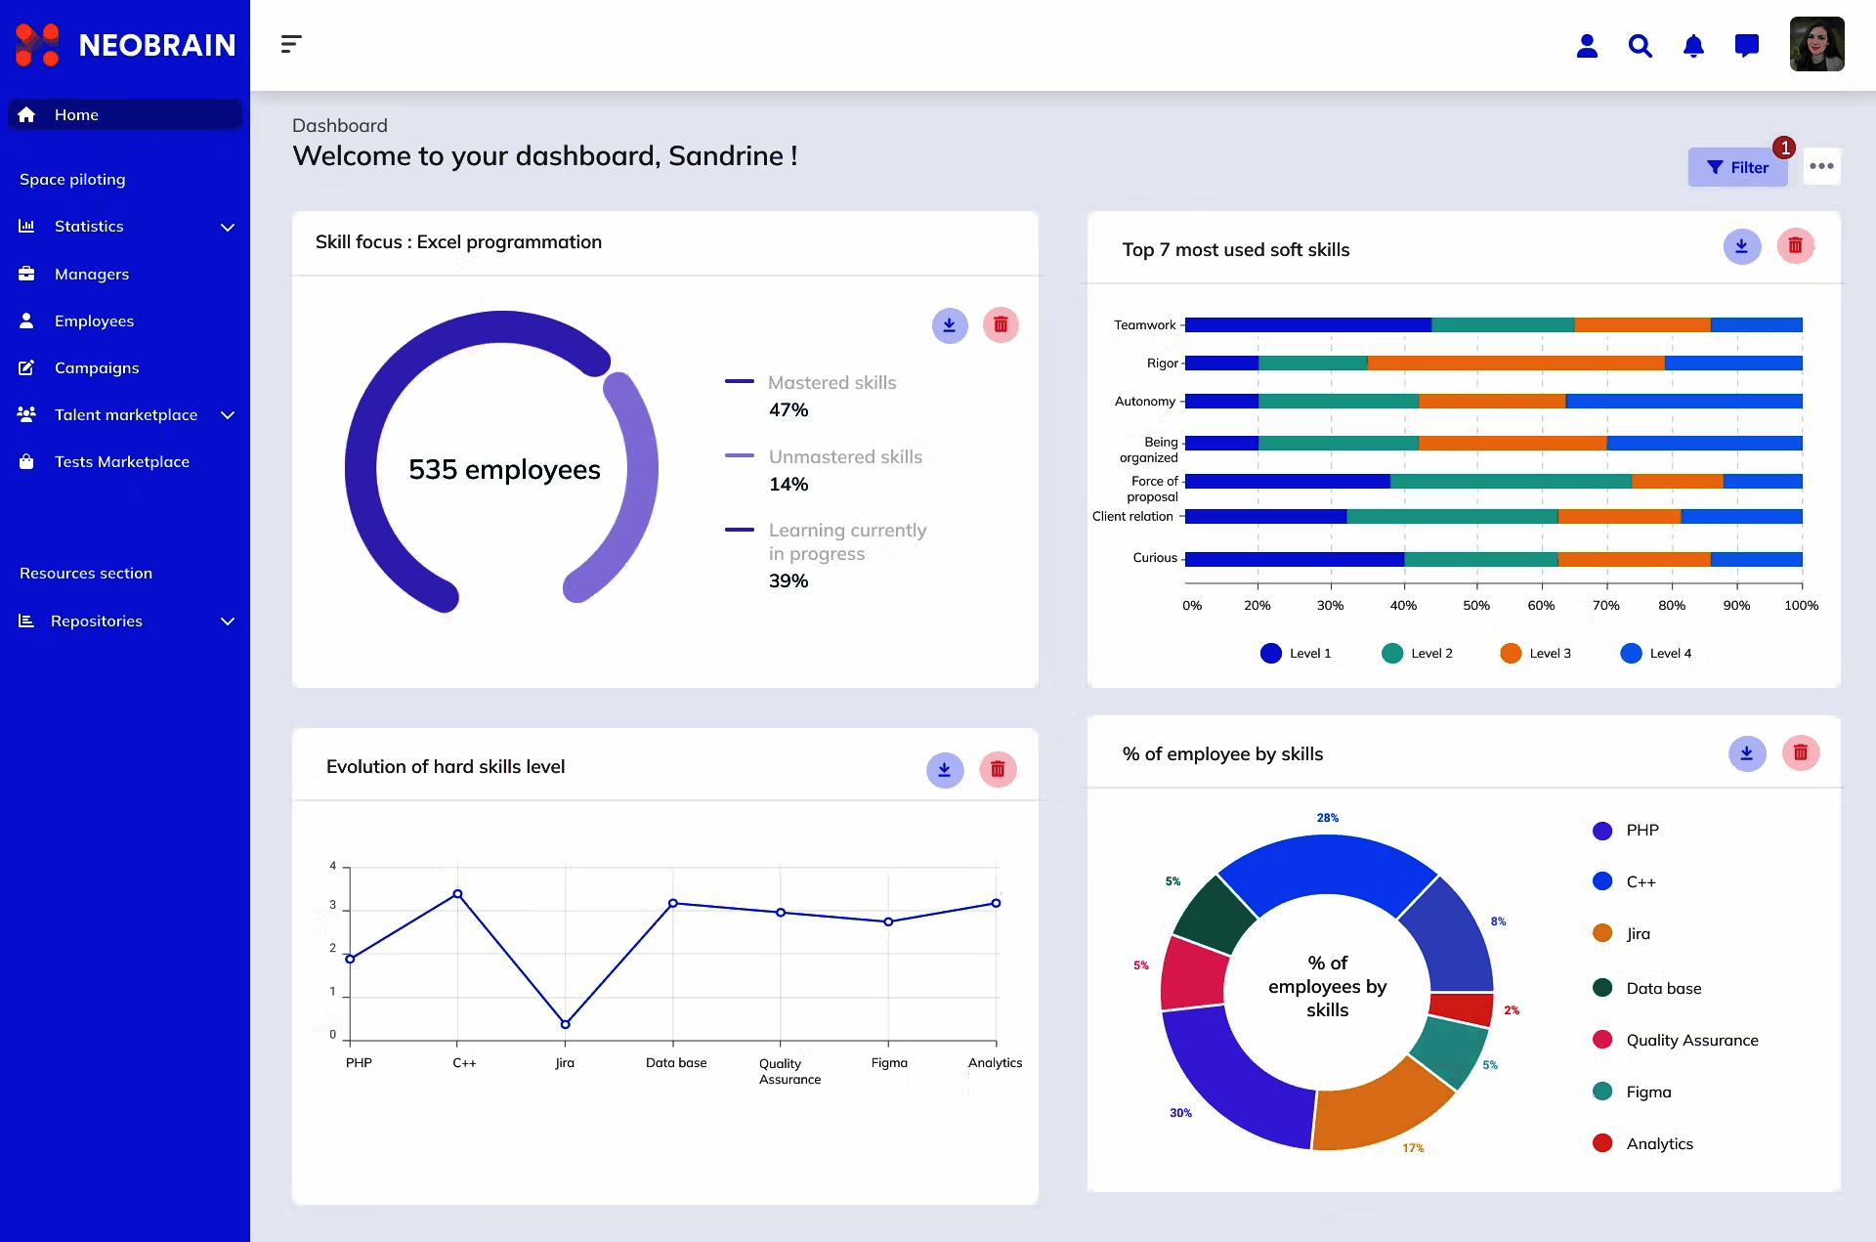The image size is (1876, 1242).
Task: Expand the Repositories sidebar section
Action: pos(228,621)
